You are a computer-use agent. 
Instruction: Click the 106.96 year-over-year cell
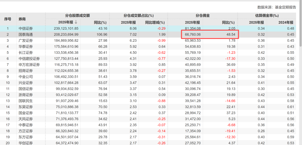[102, 34]
